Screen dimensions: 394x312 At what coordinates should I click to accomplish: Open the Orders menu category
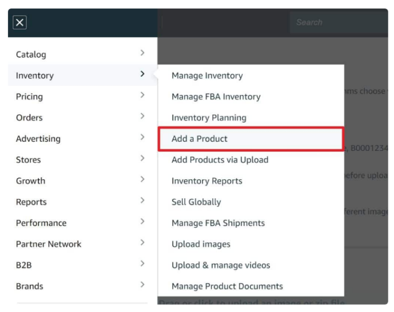coord(82,118)
